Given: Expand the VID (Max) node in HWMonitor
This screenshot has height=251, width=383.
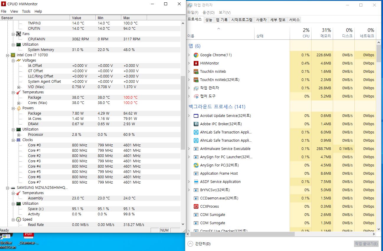Looking at the screenshot, I should (x=19, y=87).
